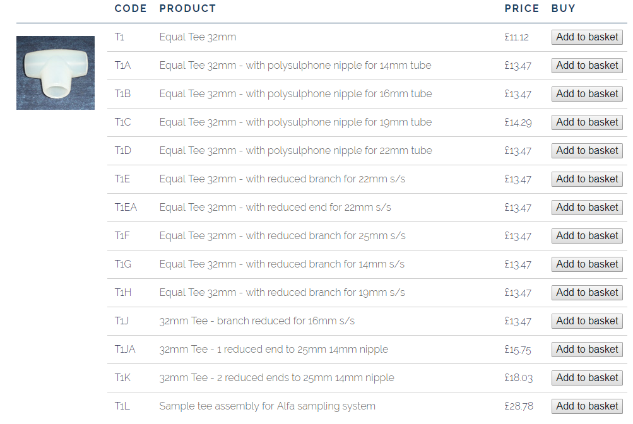Add T1D 22mm nipple tee to basket
Viewport: 633px width, 424px height.
pos(587,151)
